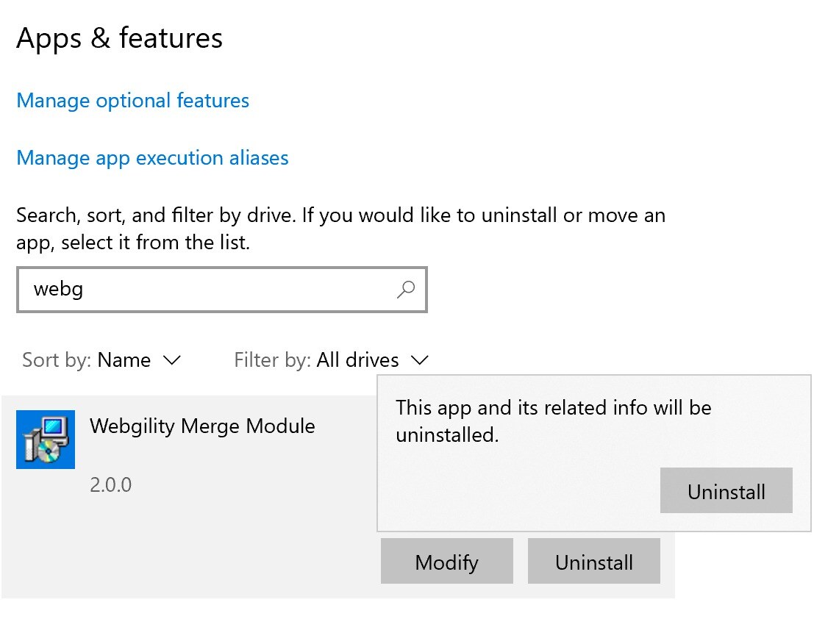
Task: Click the search and filter instructions paragraph
Action: (x=341, y=229)
